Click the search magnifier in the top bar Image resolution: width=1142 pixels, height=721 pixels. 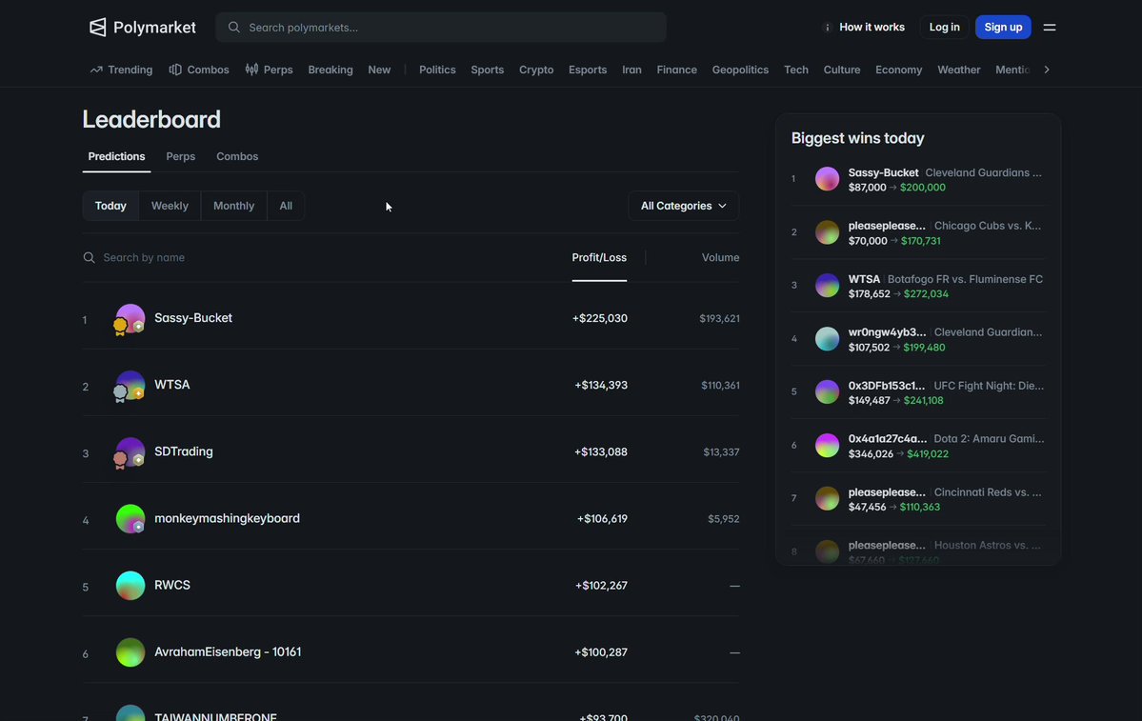233,27
